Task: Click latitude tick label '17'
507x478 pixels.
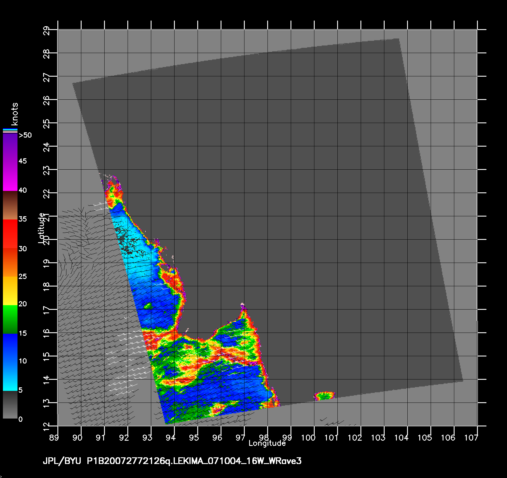Action: tap(46, 311)
